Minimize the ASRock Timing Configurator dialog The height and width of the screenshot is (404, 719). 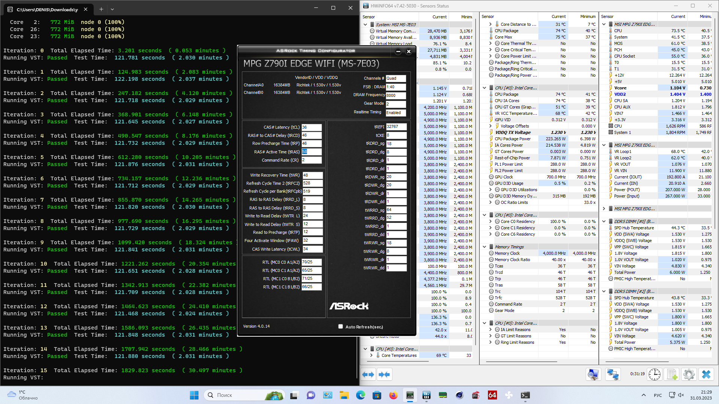[x=398, y=52]
